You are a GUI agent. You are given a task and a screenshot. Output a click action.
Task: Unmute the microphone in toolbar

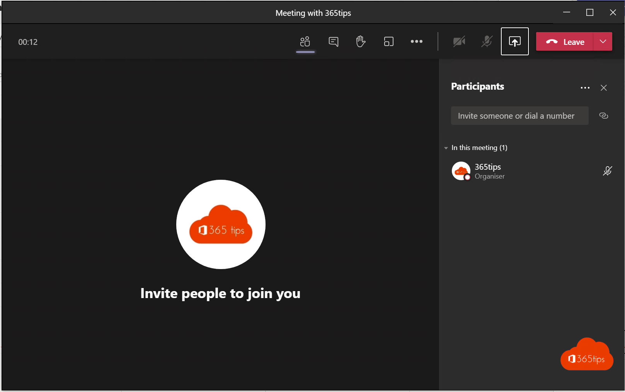click(487, 41)
